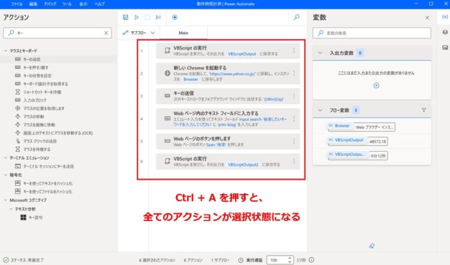Open more options for Web ページのボタンを押します

[x=294, y=141]
